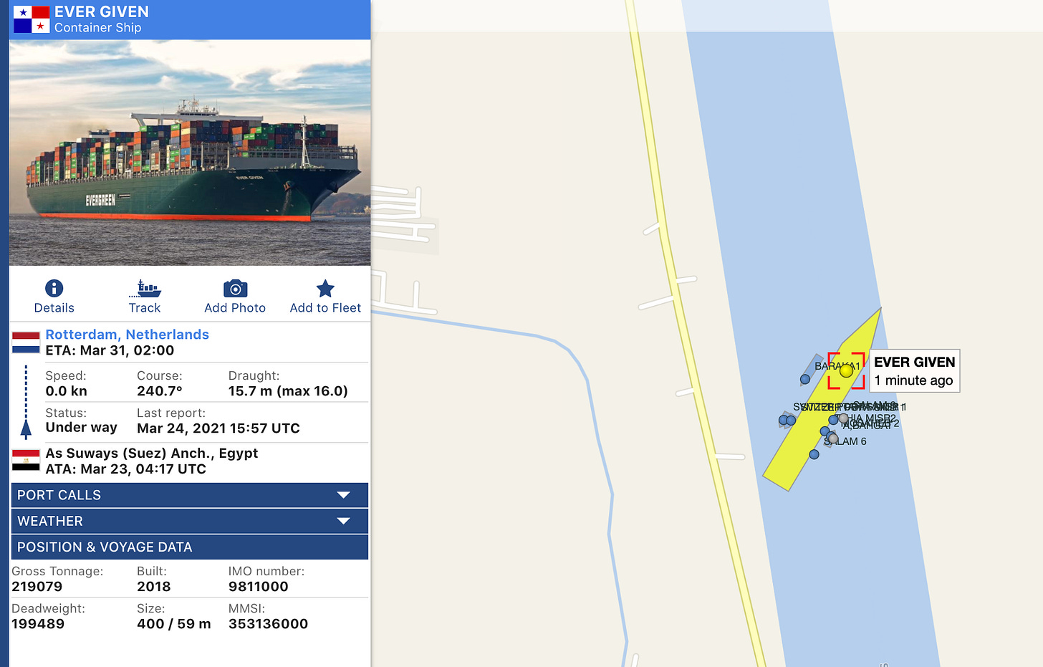This screenshot has width=1043, height=667.
Task: Click the Egypt flag beside As Suways
Action: (26, 460)
